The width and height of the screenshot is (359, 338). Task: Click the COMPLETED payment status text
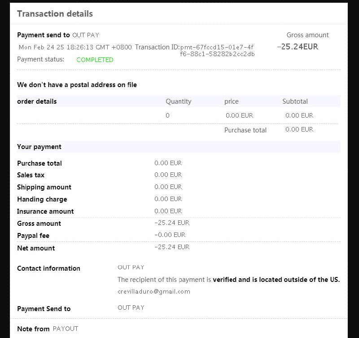click(x=95, y=60)
